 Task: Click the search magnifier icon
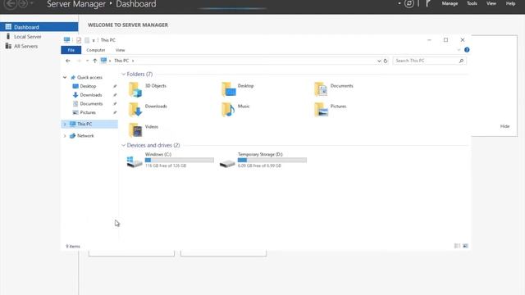(461, 61)
